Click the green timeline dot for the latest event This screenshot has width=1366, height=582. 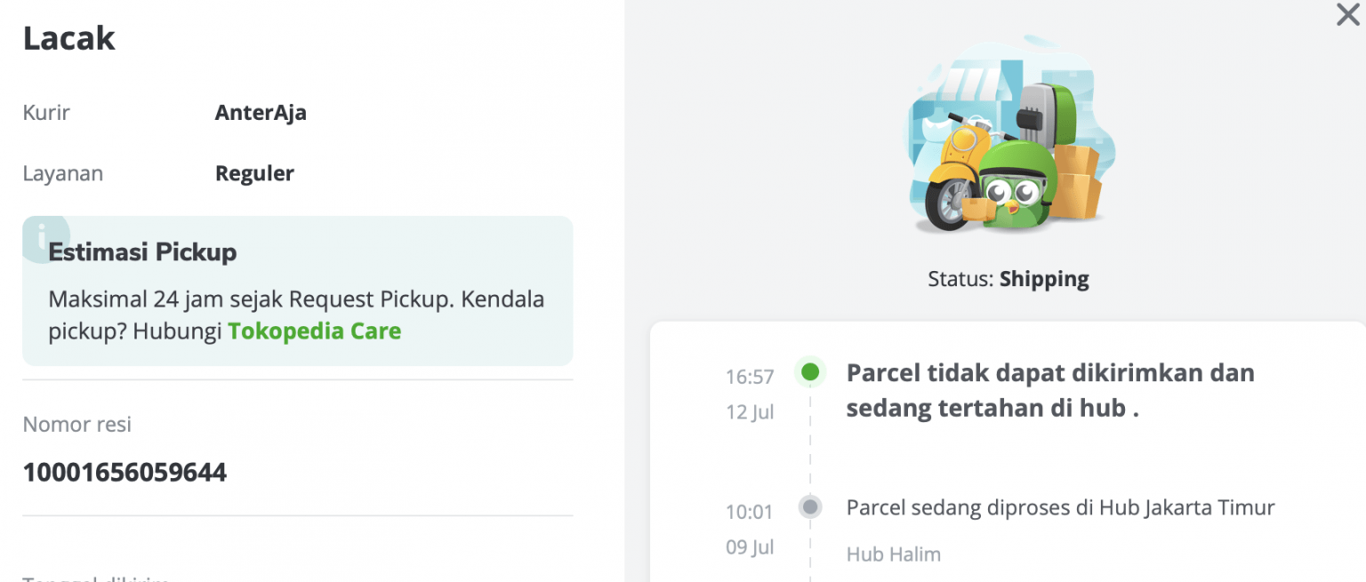pyautogui.click(x=809, y=371)
